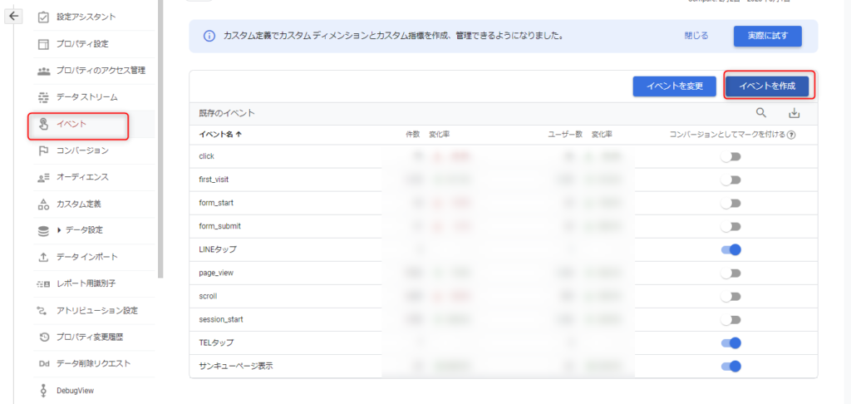Click the 件数 column header

click(413, 135)
